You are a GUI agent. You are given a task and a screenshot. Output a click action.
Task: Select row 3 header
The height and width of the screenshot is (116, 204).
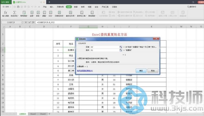pyautogui.click(x=3, y=50)
